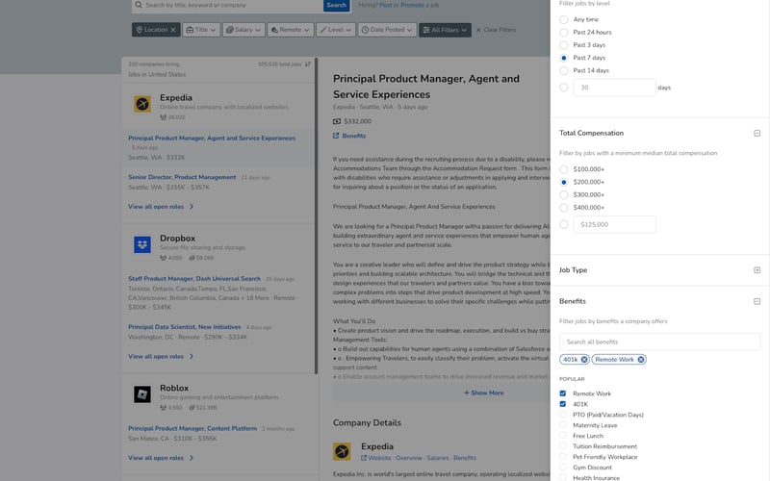
Task: View all open roles at Roblox
Action: click(x=161, y=458)
